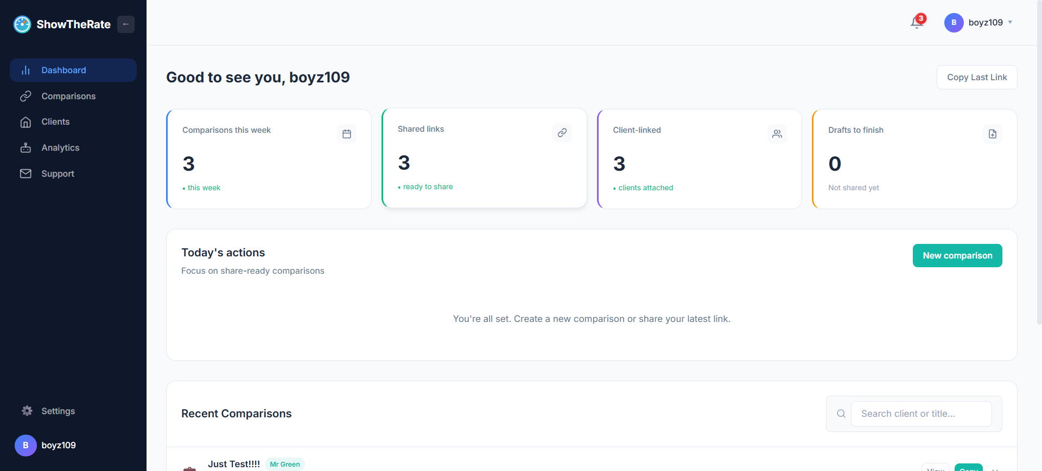1042x471 pixels.
Task: Click the Support envelope icon
Action: (26, 174)
